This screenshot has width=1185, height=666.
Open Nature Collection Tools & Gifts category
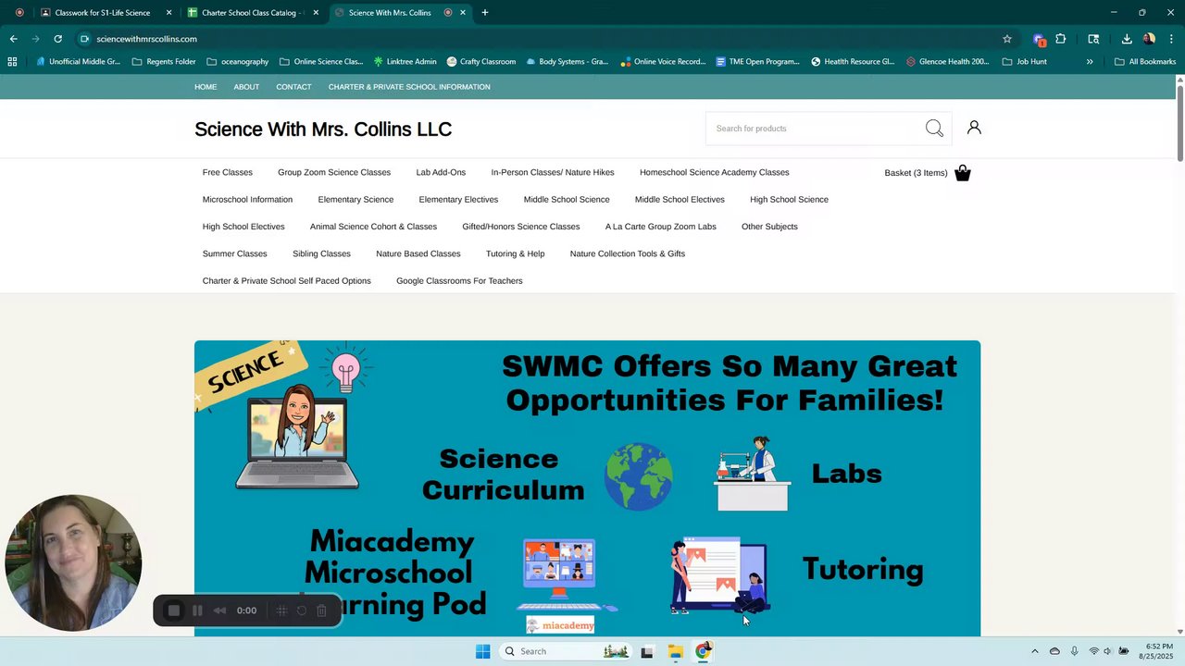(x=628, y=253)
